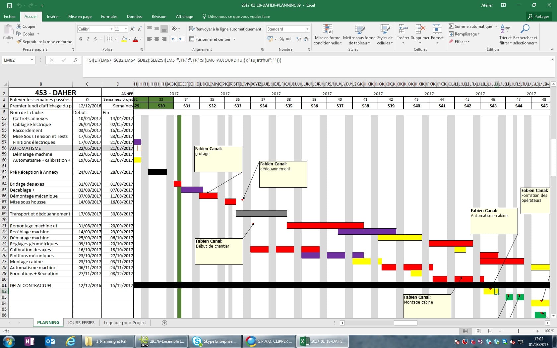This screenshot has width=557, height=348.
Task: Click the zoom slider handle in status bar
Action: [519, 331]
